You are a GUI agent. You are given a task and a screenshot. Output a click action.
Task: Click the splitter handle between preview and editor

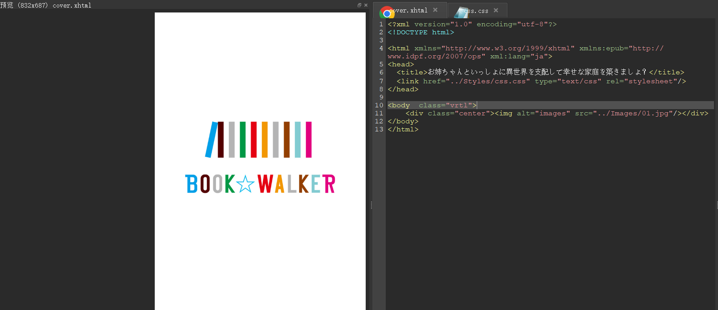(371, 205)
